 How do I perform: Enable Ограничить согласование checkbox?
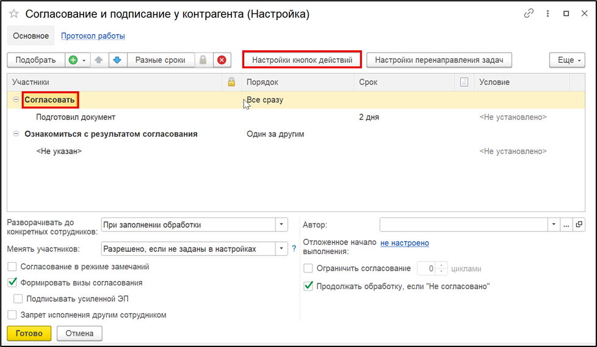point(308,269)
